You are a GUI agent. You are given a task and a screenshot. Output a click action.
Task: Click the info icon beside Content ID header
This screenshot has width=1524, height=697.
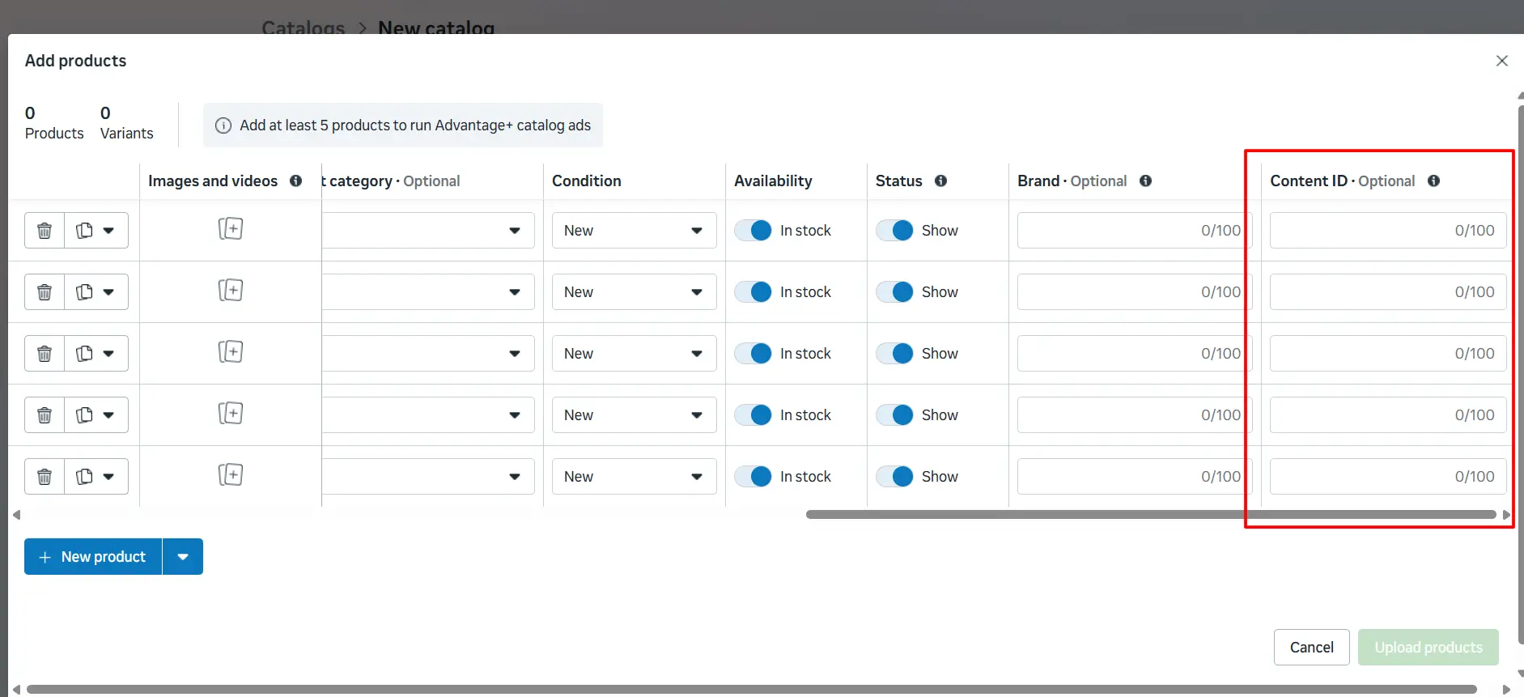1433,181
